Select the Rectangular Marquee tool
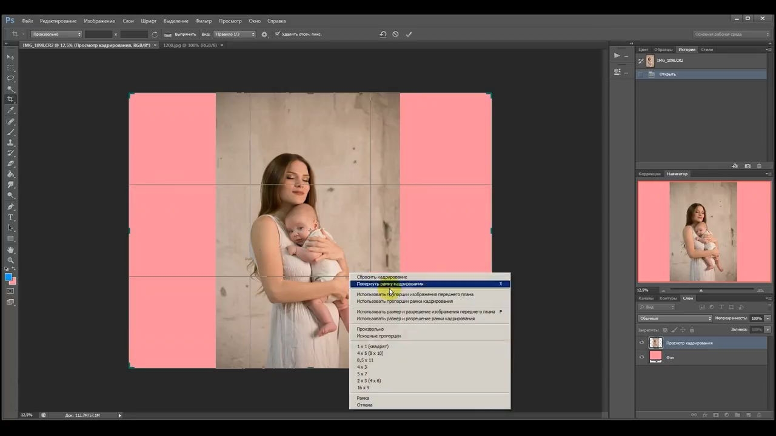 pos(10,68)
